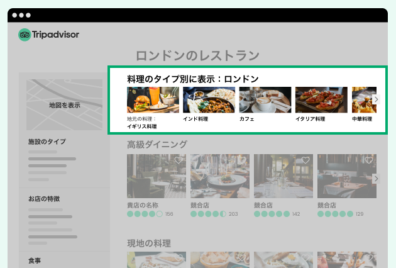Image resolution: width=396 pixels, height=268 pixels.
Task: Click the rating bubbles beside 203
Action: tap(208, 214)
